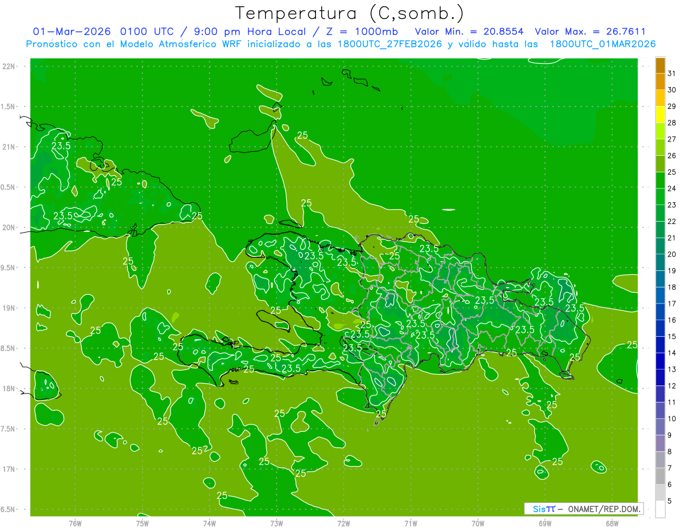687x531 pixels.
Task: Click the '17' label on the color scale
Action: coord(672,304)
